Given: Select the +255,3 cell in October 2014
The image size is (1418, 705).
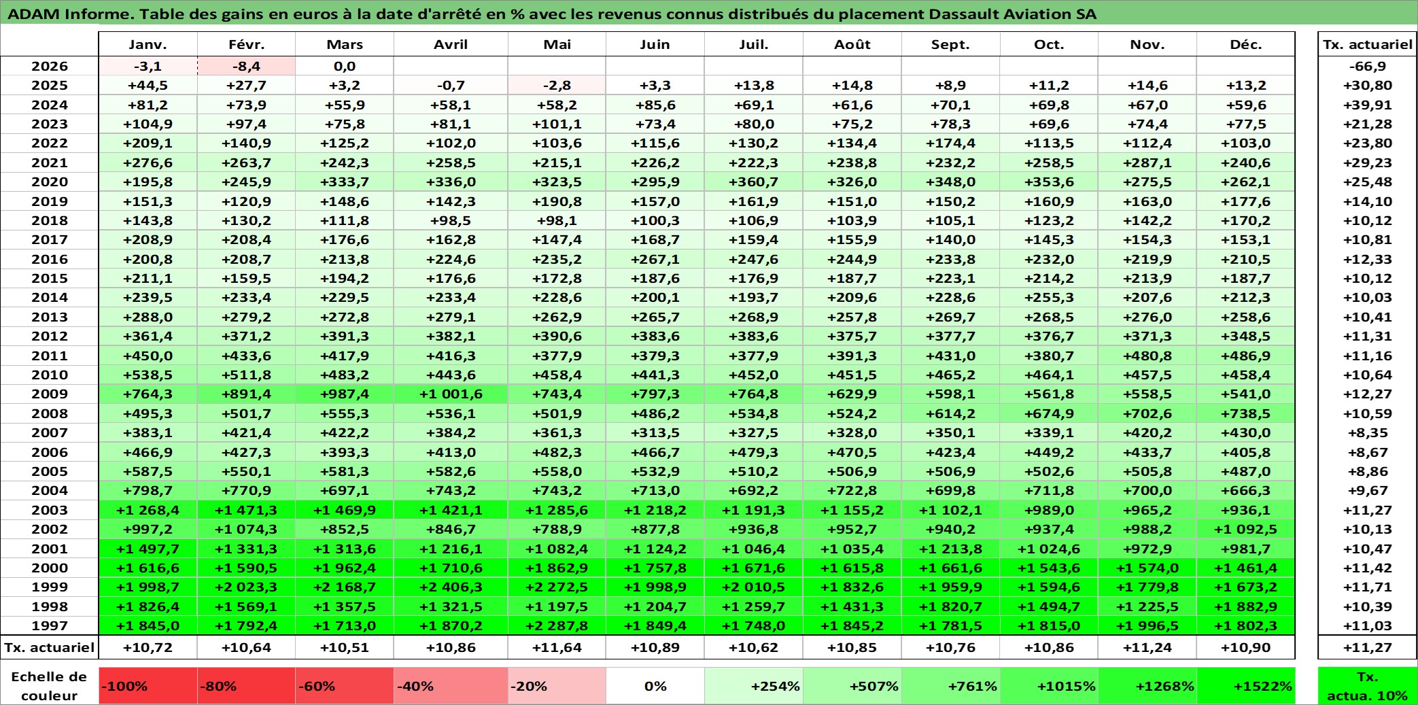Looking at the screenshot, I should (1049, 297).
